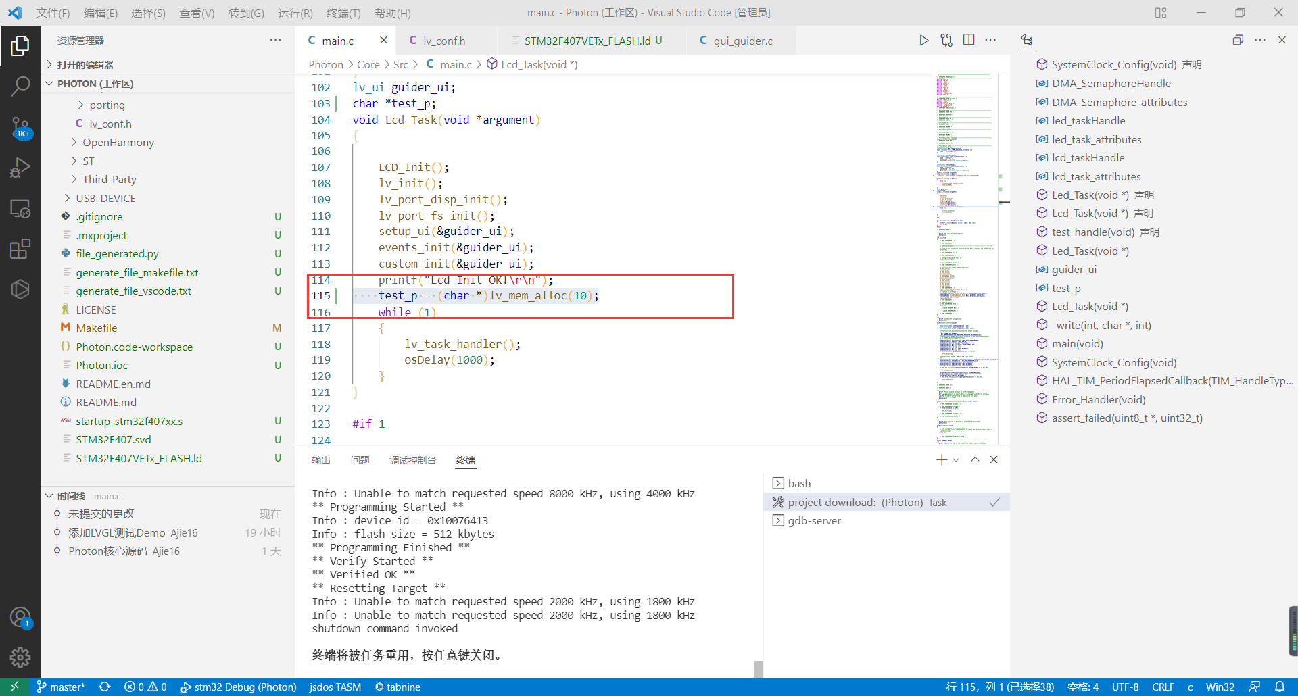Close the terminal panel
The image size is (1298, 696).
click(x=994, y=459)
